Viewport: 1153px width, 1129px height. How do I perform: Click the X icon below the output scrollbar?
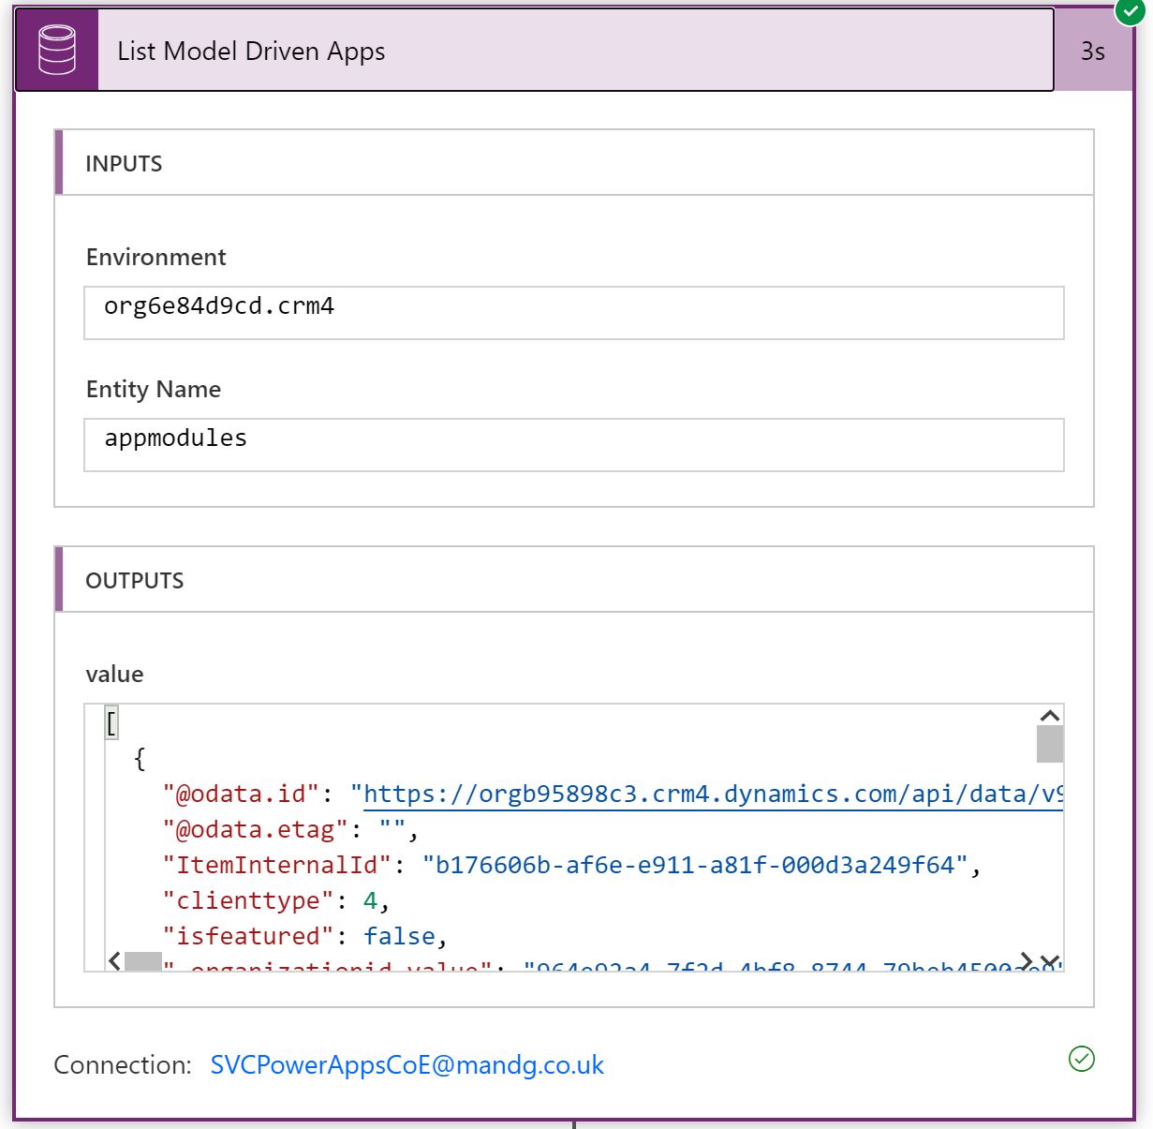pos(1050,961)
